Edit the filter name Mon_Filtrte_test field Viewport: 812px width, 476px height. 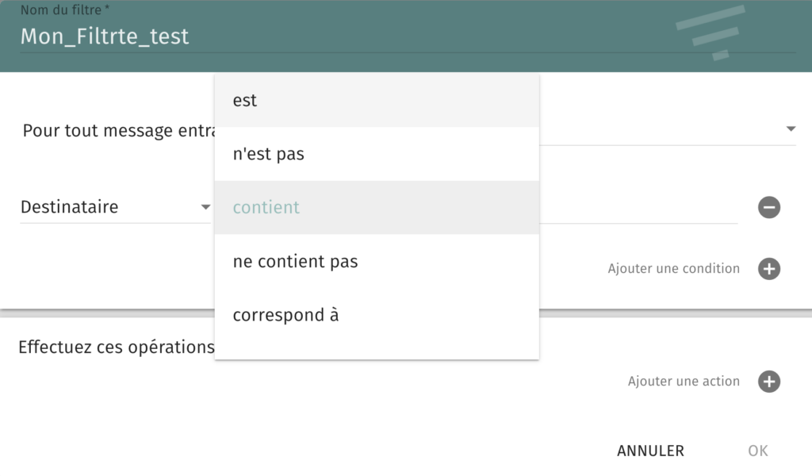pyautogui.click(x=408, y=36)
